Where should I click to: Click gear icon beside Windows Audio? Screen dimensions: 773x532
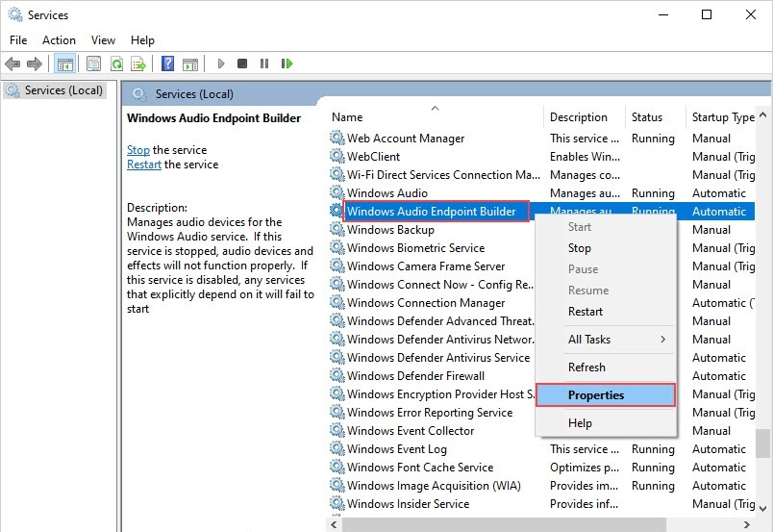pos(337,192)
